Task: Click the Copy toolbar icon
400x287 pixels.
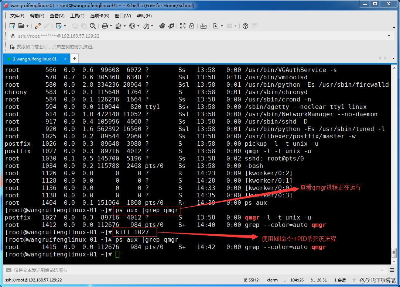Action: pyautogui.click(x=75, y=26)
